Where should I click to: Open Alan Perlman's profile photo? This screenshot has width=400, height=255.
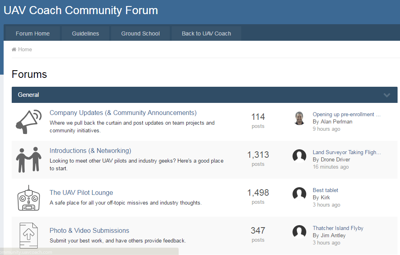(299, 118)
